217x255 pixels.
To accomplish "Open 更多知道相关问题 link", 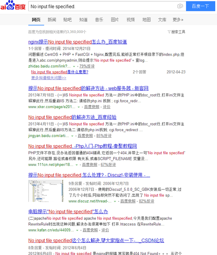I will [49, 78].
